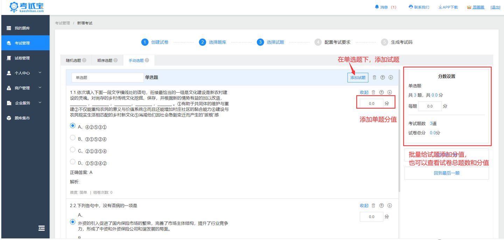Click the 每题 score input field
Image resolution: width=504 pixels, height=240 pixels.
point(430,106)
